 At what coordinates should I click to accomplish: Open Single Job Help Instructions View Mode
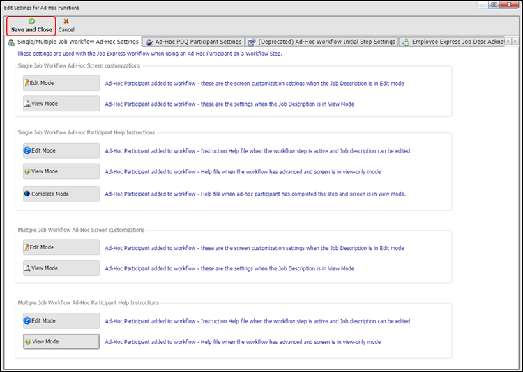coord(61,171)
